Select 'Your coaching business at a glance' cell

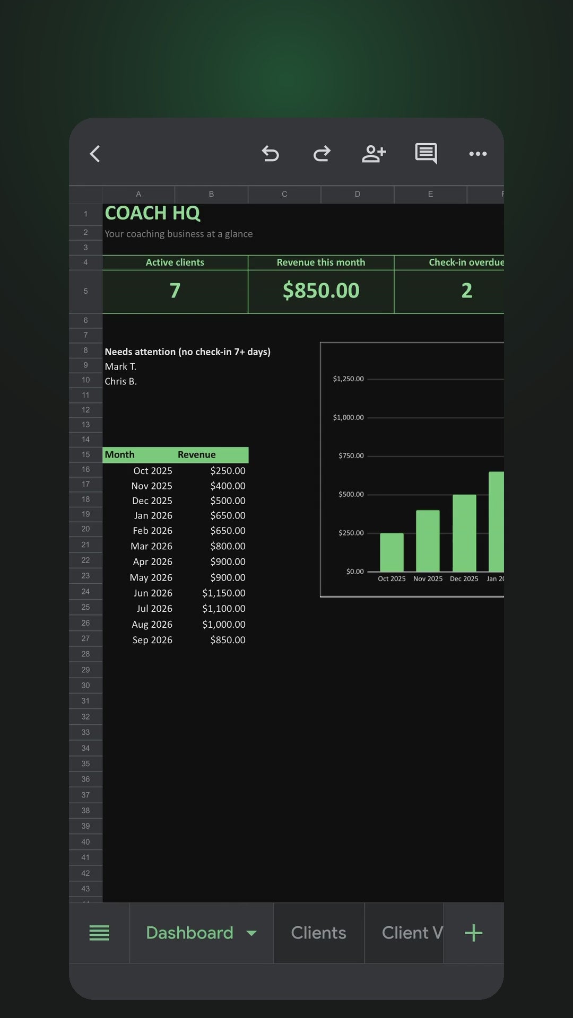click(x=178, y=234)
